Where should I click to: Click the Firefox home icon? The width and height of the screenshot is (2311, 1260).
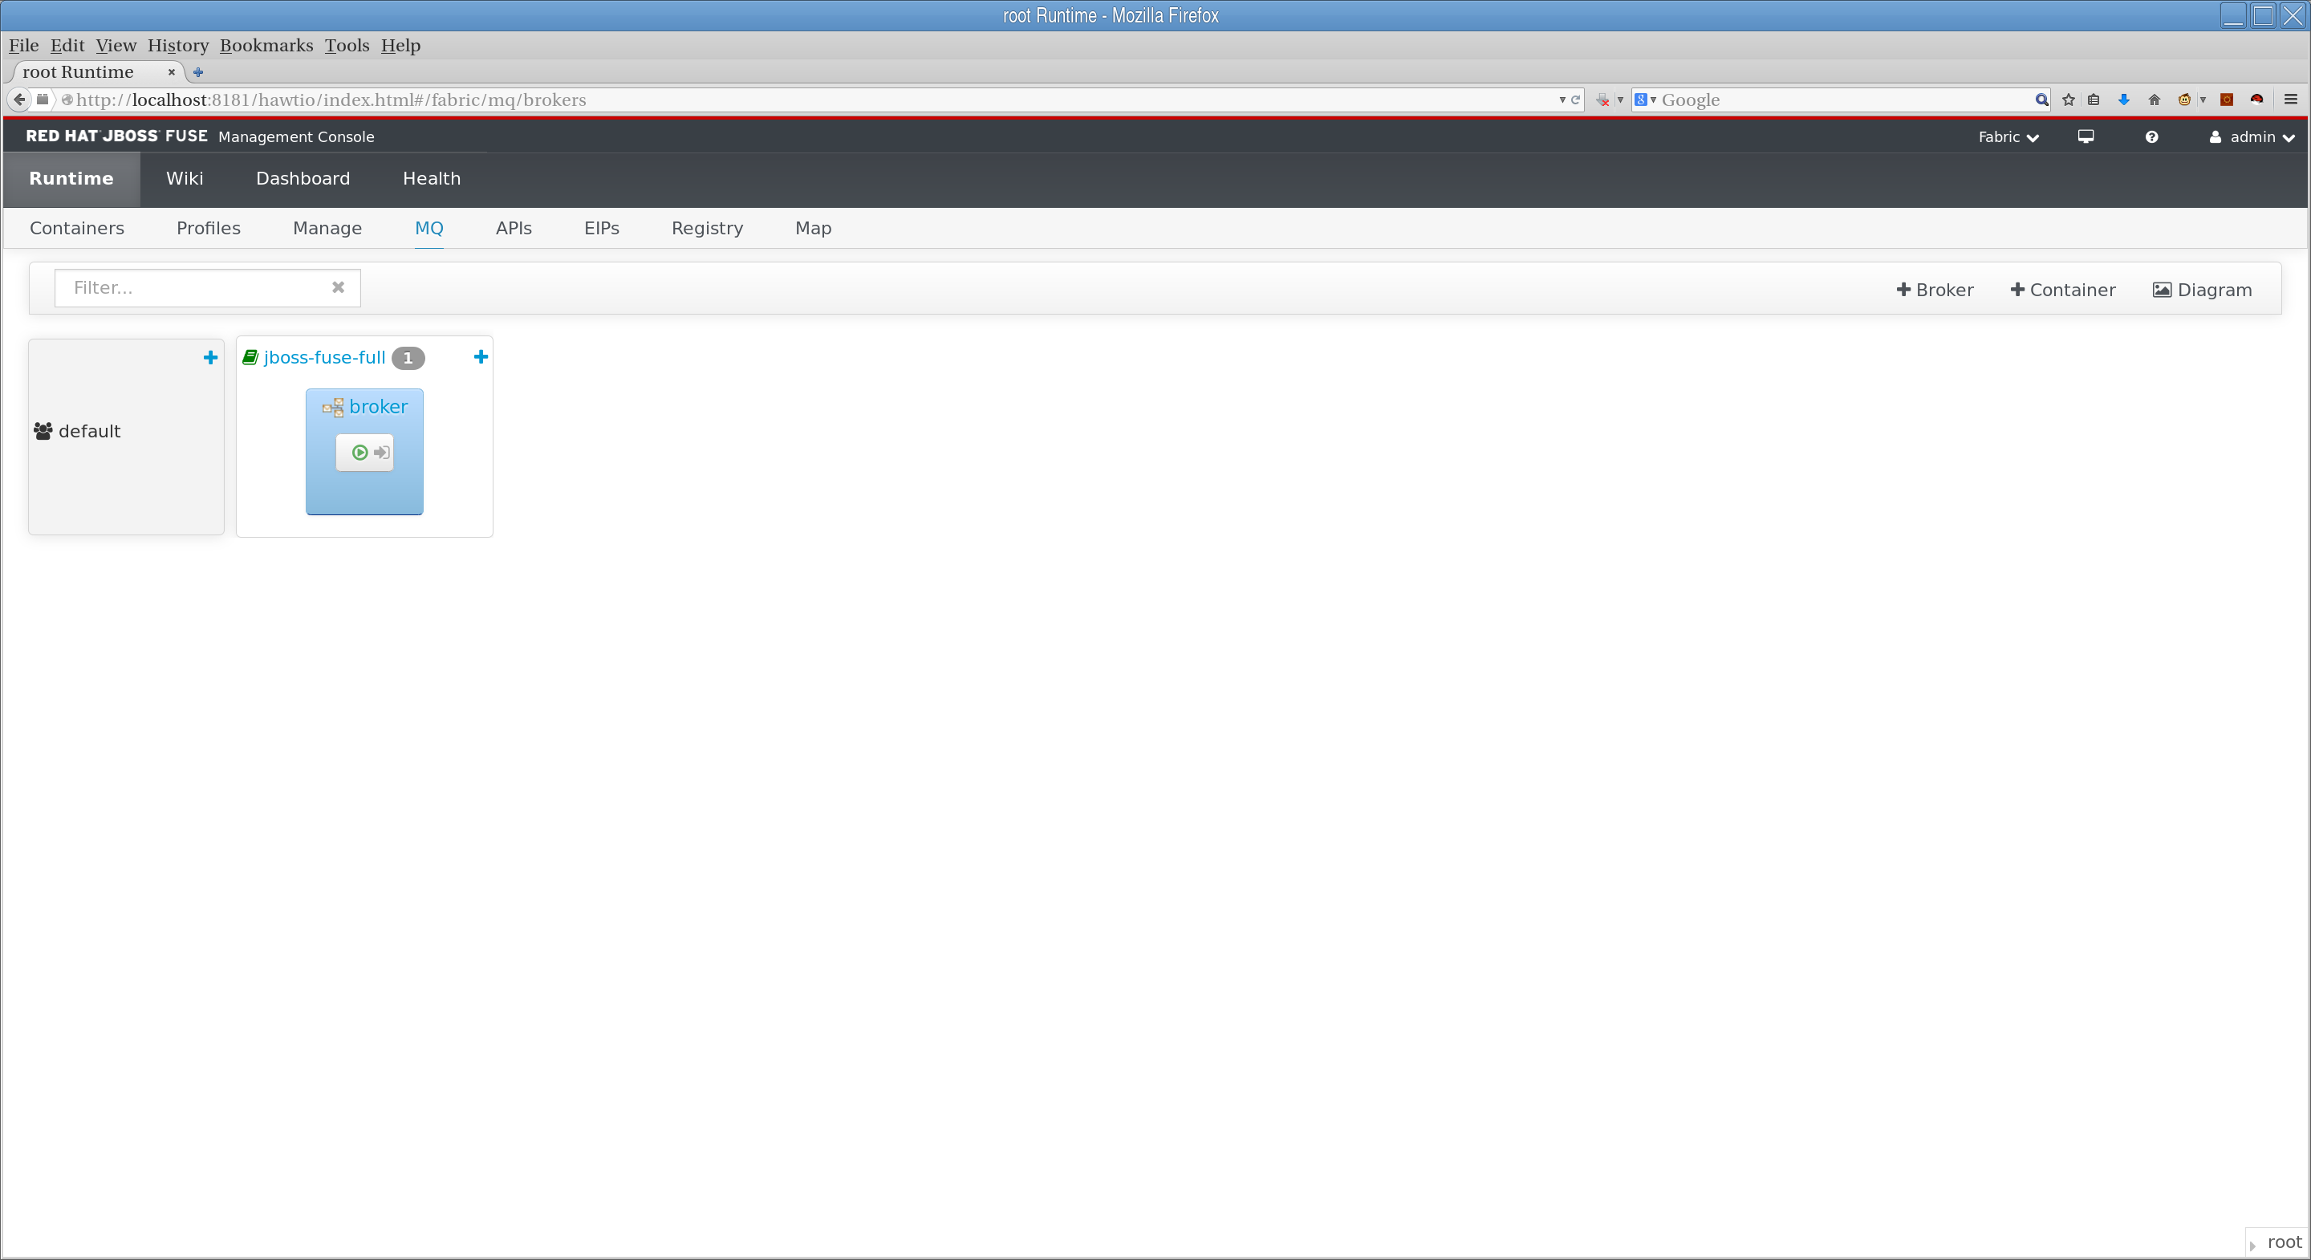tap(2154, 100)
